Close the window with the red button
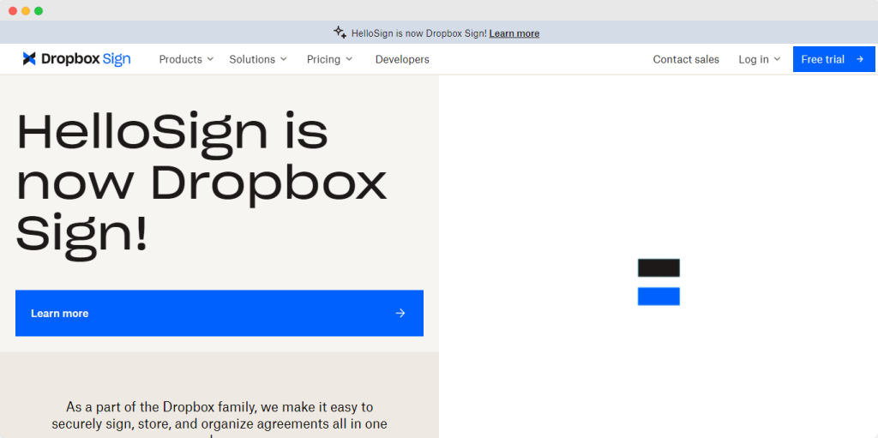Image resolution: width=878 pixels, height=438 pixels. point(13,10)
